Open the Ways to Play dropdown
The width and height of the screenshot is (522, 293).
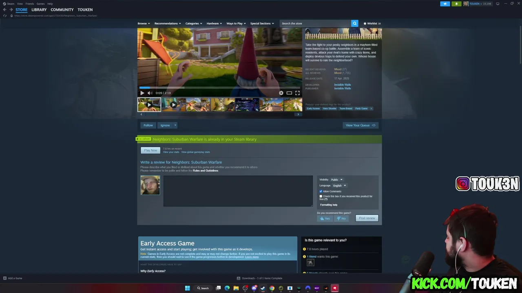236,23
